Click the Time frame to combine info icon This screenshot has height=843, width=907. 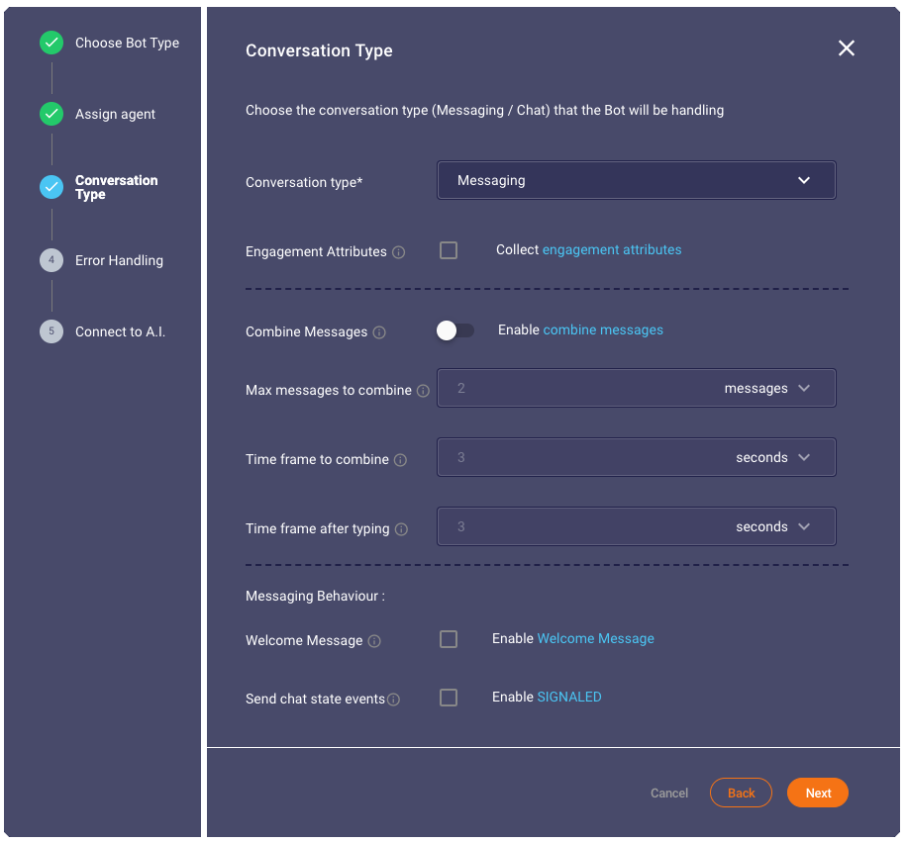point(400,460)
